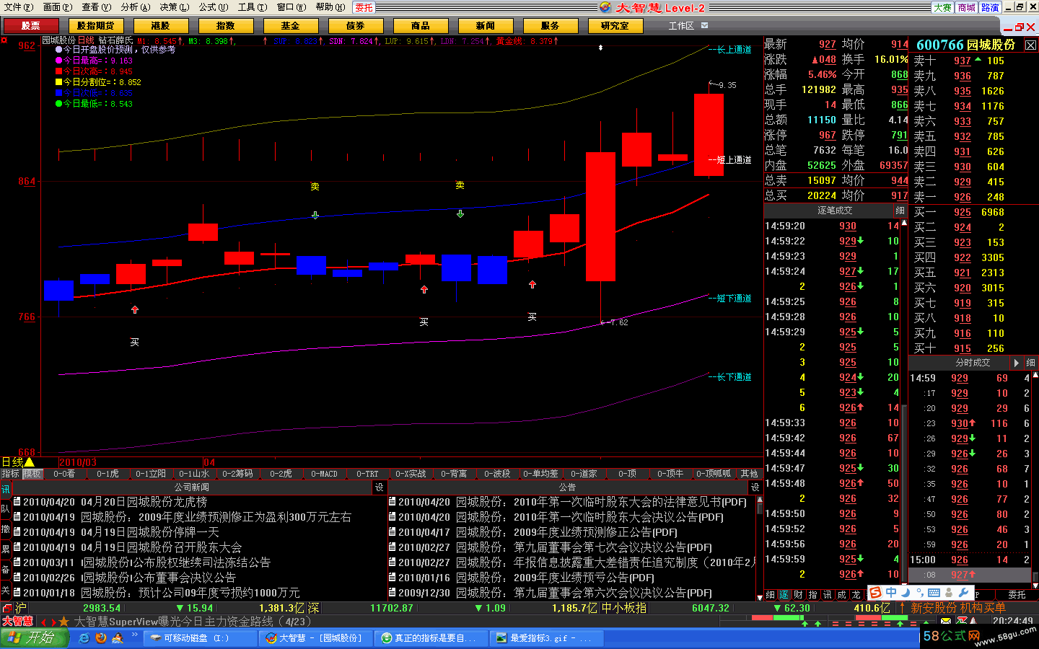Open the IME soft keyboard icon
The width and height of the screenshot is (1039, 649).
pyautogui.click(x=934, y=593)
